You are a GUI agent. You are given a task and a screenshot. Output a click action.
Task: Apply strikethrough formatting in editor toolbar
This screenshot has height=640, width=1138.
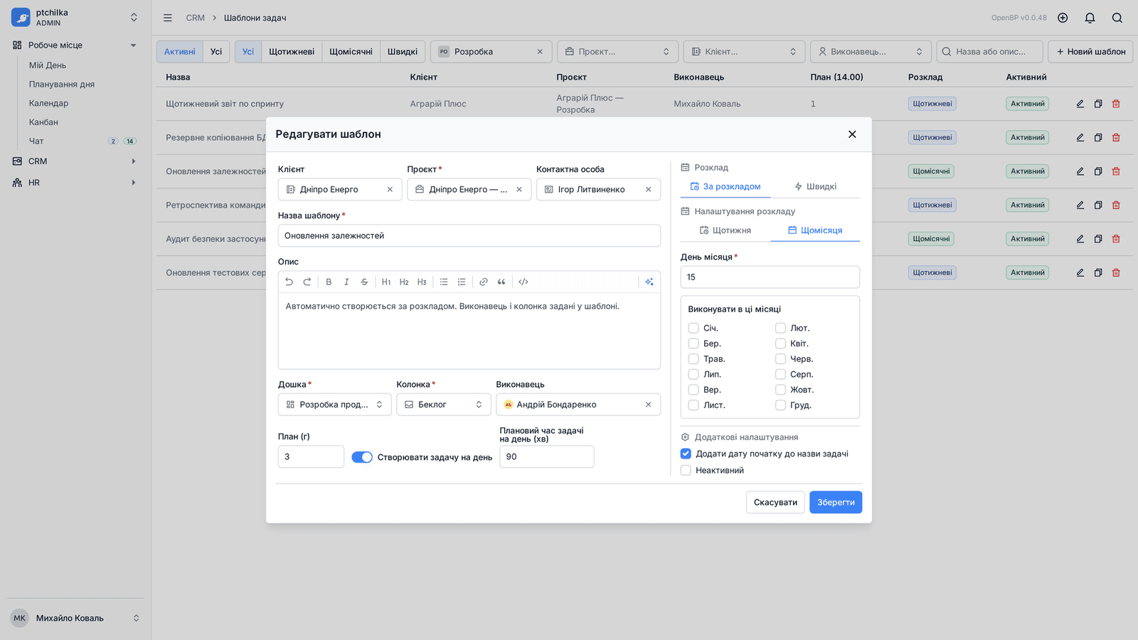click(364, 282)
